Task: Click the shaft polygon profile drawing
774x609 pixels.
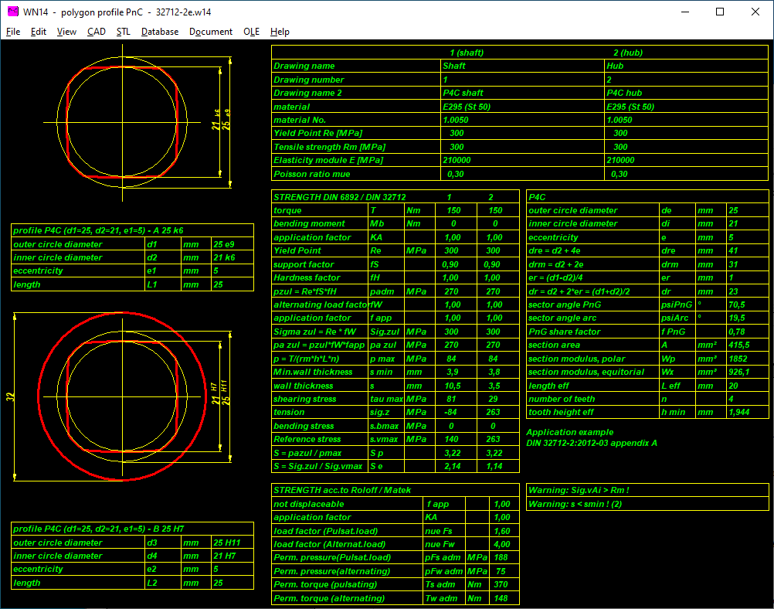Action: (122, 122)
